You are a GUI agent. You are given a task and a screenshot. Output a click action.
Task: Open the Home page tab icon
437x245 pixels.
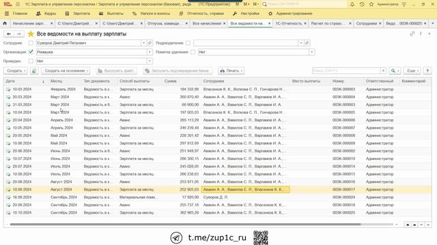(x=5, y=24)
